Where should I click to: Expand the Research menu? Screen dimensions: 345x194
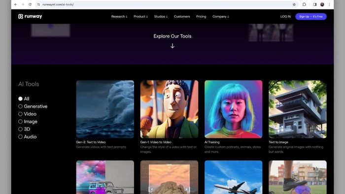coord(119,16)
